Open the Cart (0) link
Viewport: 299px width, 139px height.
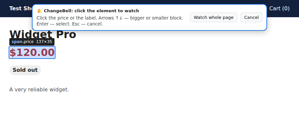coord(279,9)
